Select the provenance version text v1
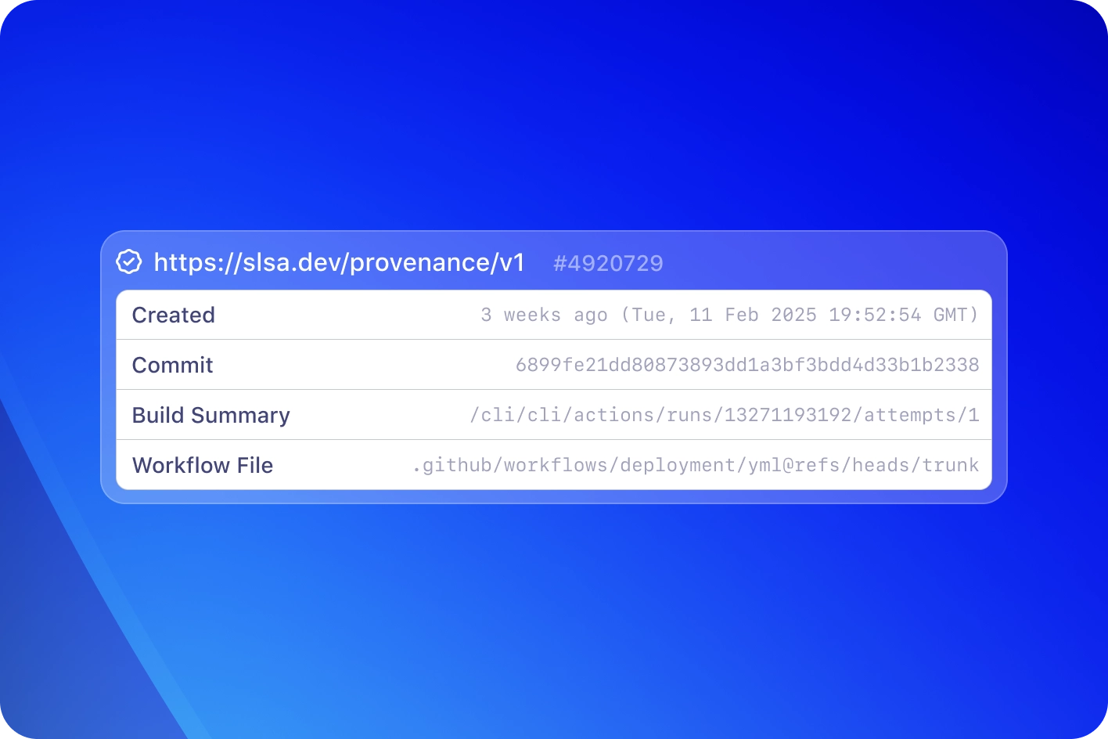This screenshot has width=1108, height=739. (513, 262)
